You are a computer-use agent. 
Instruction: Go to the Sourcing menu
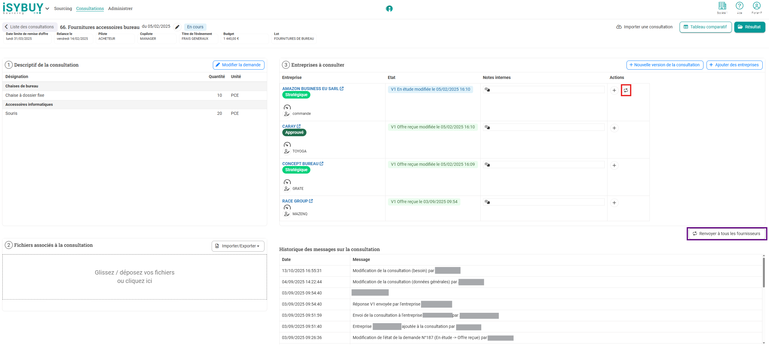coord(63,8)
